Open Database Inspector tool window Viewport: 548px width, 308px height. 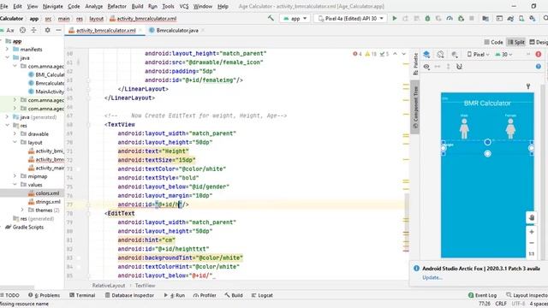pyautogui.click(x=129, y=295)
